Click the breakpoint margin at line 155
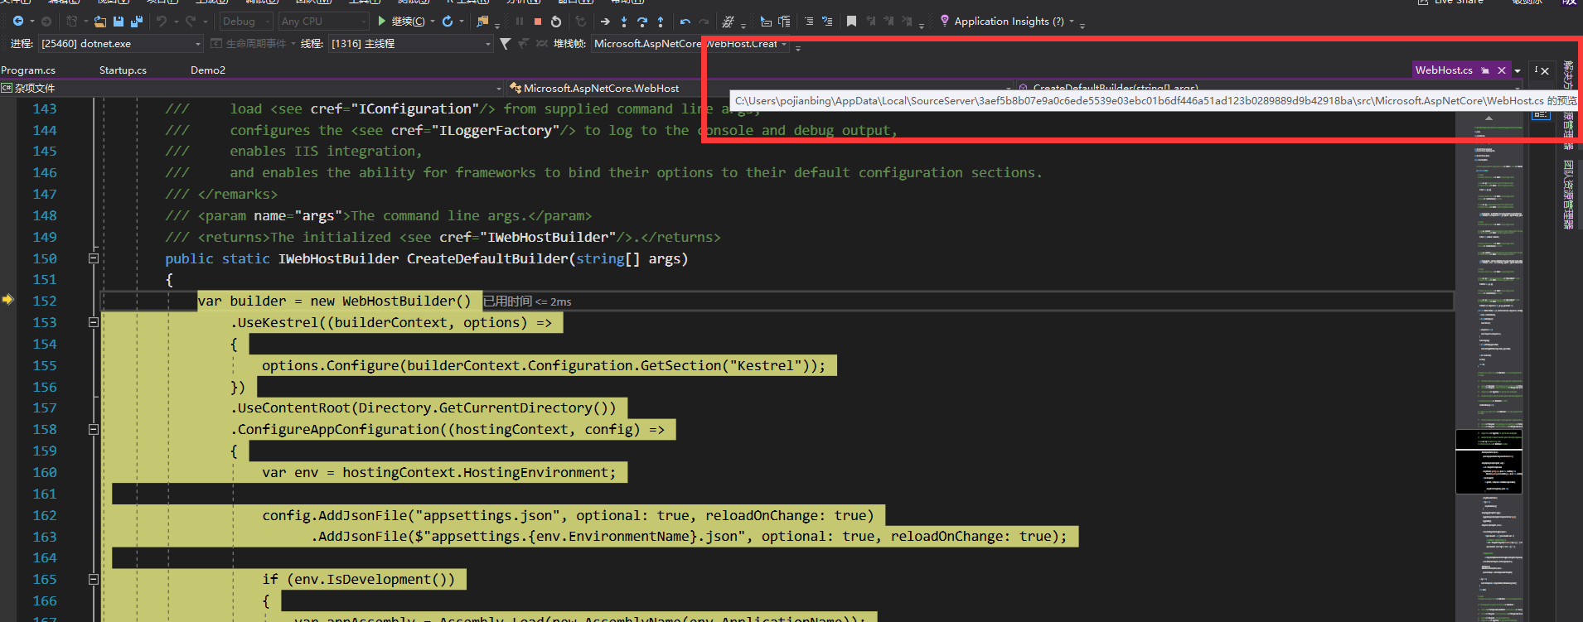This screenshot has height=622, width=1583. coord(8,365)
